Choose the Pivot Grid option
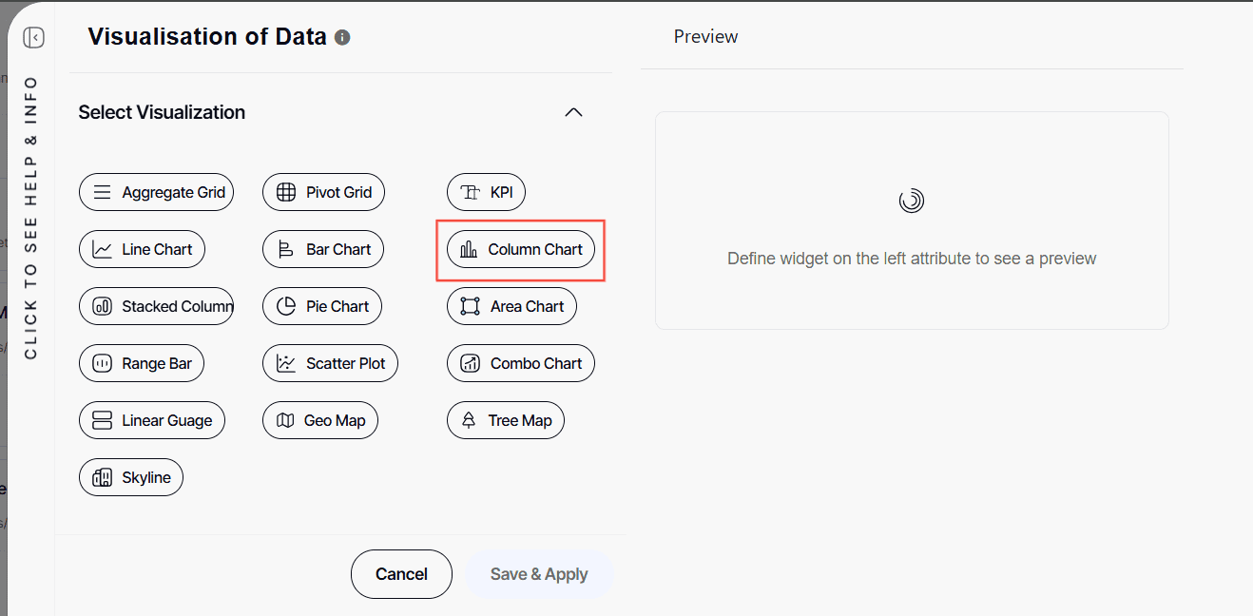1253x616 pixels. [x=323, y=192]
